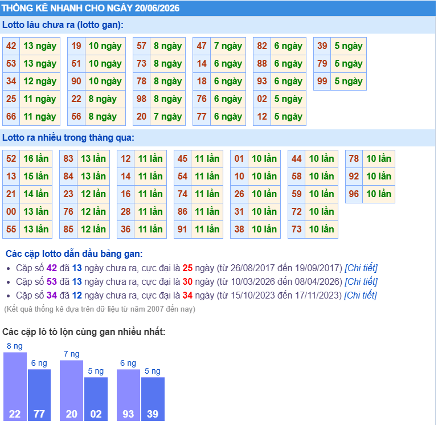This screenshot has height=425, width=438.
Task: Select frequent number 72
Action: (297, 211)
